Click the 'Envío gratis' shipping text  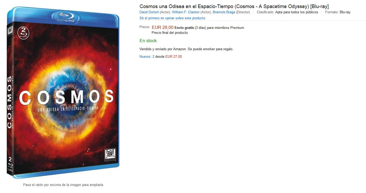click(184, 28)
